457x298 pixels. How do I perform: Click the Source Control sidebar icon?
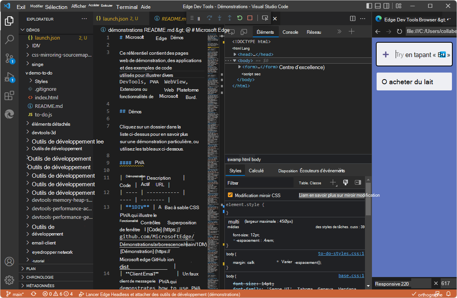9,59
